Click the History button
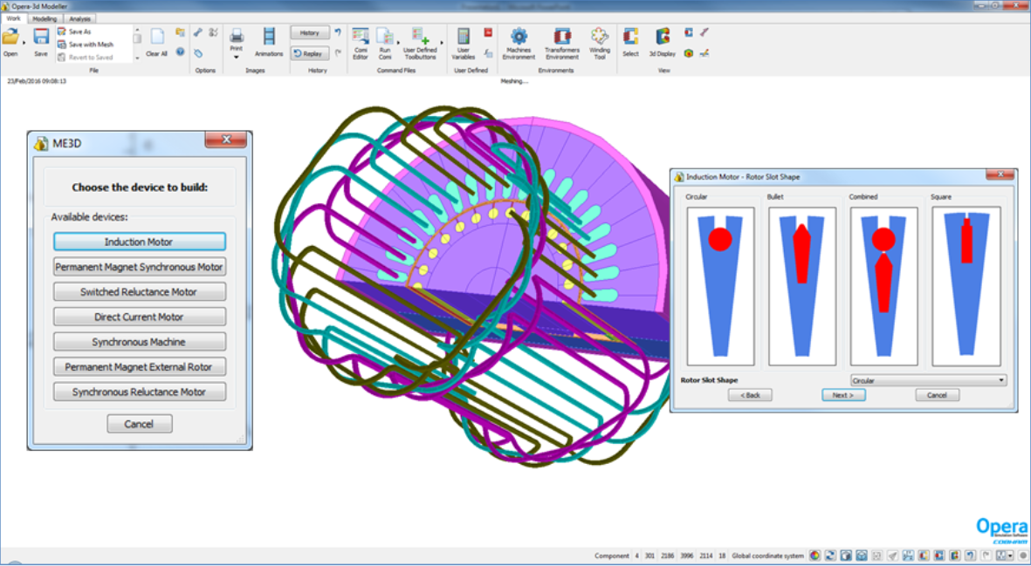This screenshot has height=566, width=1031. (310, 33)
